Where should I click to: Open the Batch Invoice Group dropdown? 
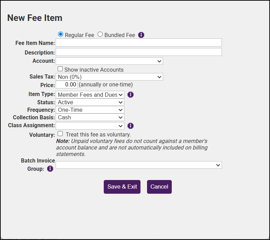pyautogui.click(x=139, y=165)
